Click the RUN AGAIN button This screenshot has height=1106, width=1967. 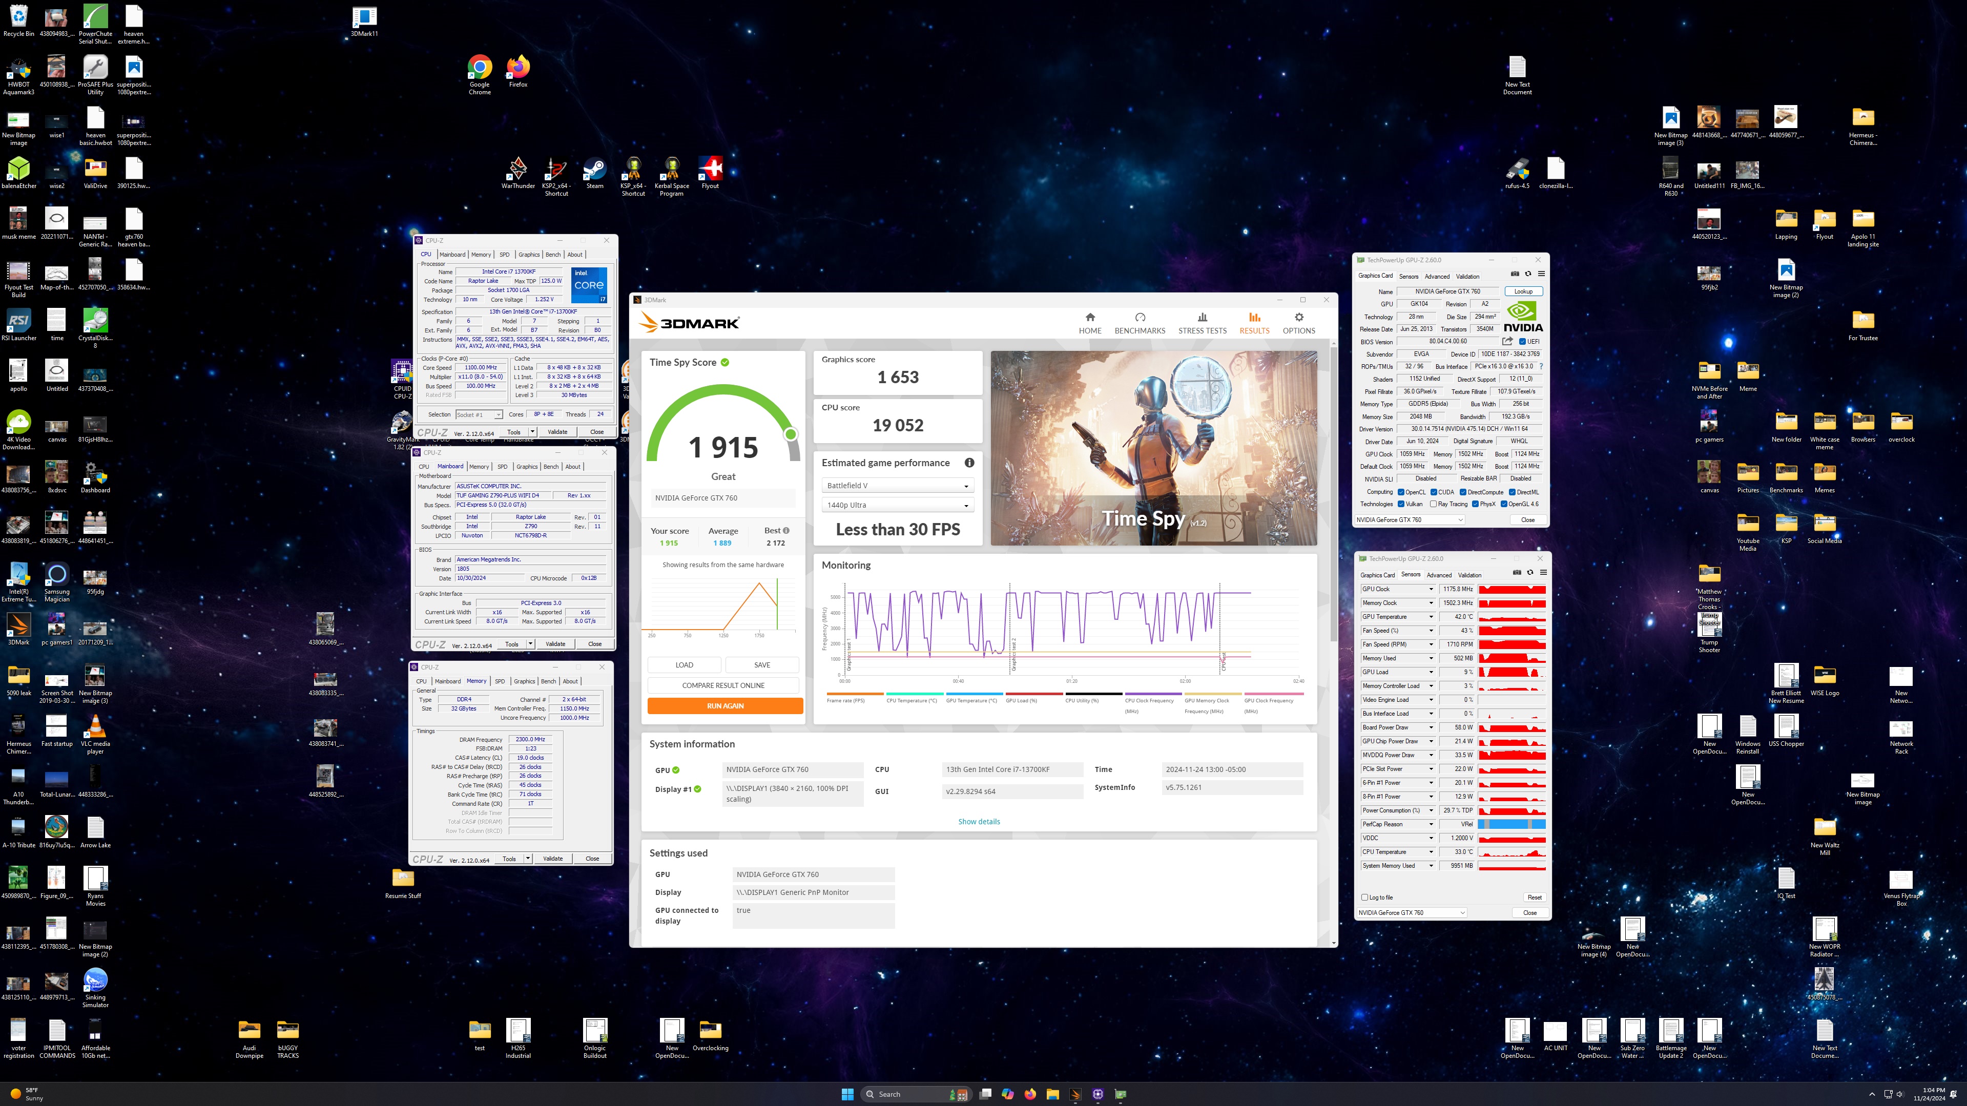724,706
